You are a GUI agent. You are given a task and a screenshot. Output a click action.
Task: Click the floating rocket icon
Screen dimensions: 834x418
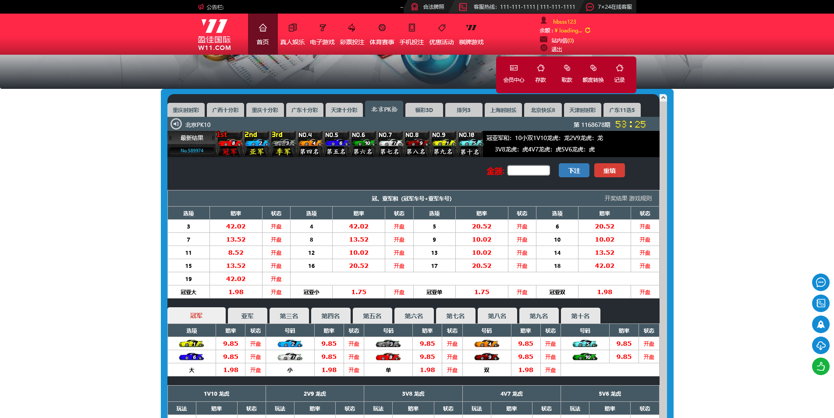pos(821,324)
